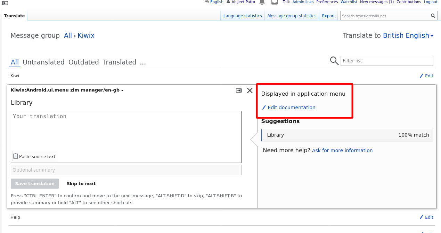Image resolution: width=441 pixels, height=233 pixels.
Task: Click the Save translation button
Action: [x=35, y=183]
